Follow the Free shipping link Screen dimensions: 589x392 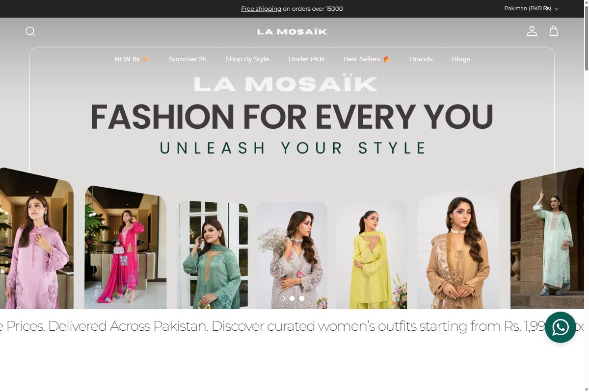[261, 9]
